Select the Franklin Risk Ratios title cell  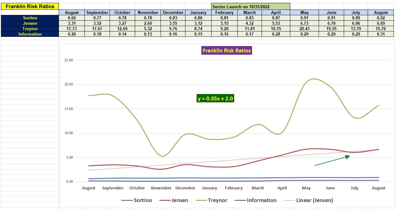point(30,6)
